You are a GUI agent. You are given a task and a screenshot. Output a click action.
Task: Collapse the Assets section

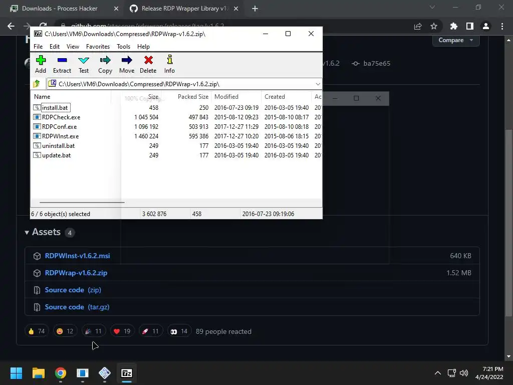tap(27, 233)
